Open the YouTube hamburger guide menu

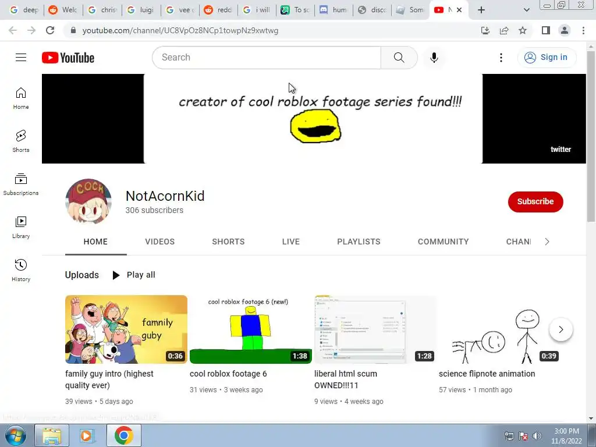[21, 58]
